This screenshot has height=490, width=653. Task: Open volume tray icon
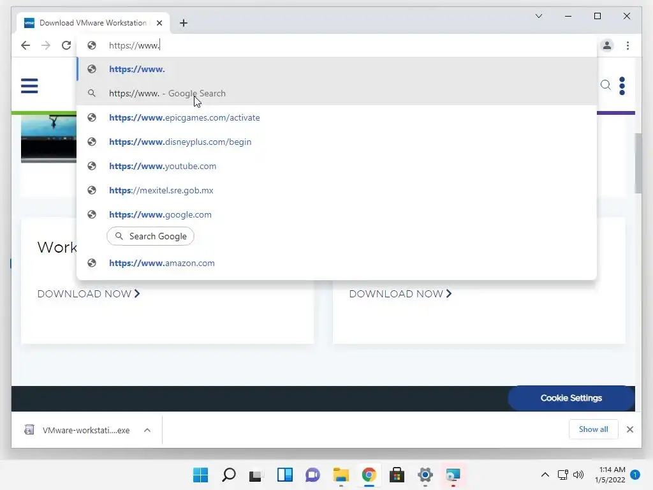578,475
